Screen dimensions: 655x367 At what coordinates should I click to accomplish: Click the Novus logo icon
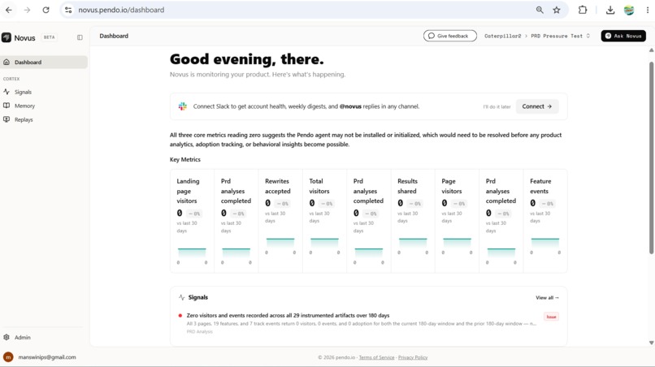click(7, 37)
